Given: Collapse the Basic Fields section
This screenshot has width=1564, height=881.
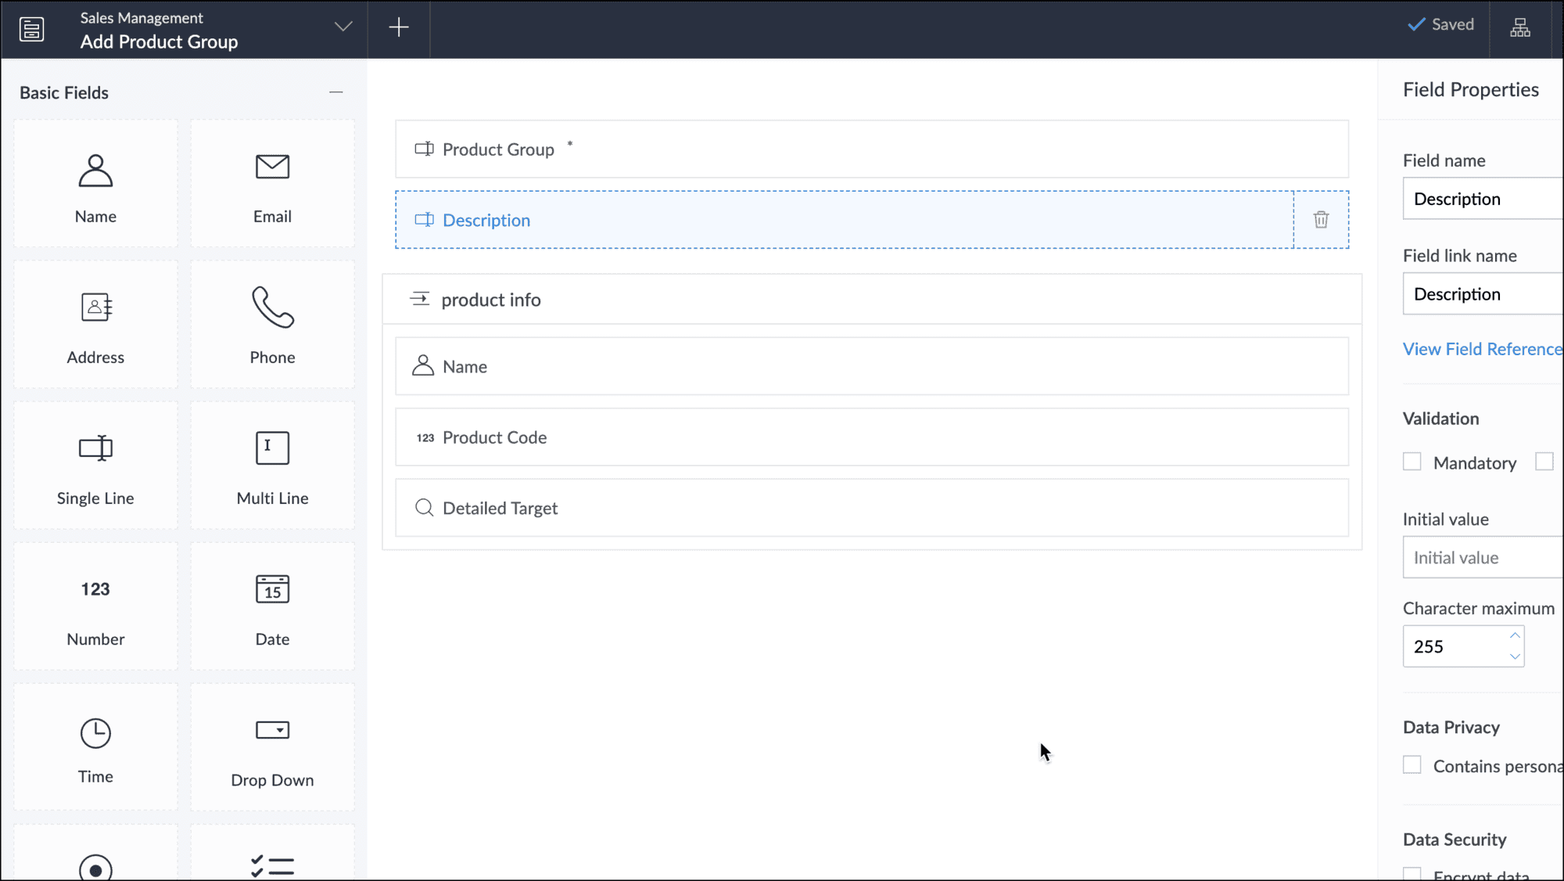Looking at the screenshot, I should click(336, 92).
